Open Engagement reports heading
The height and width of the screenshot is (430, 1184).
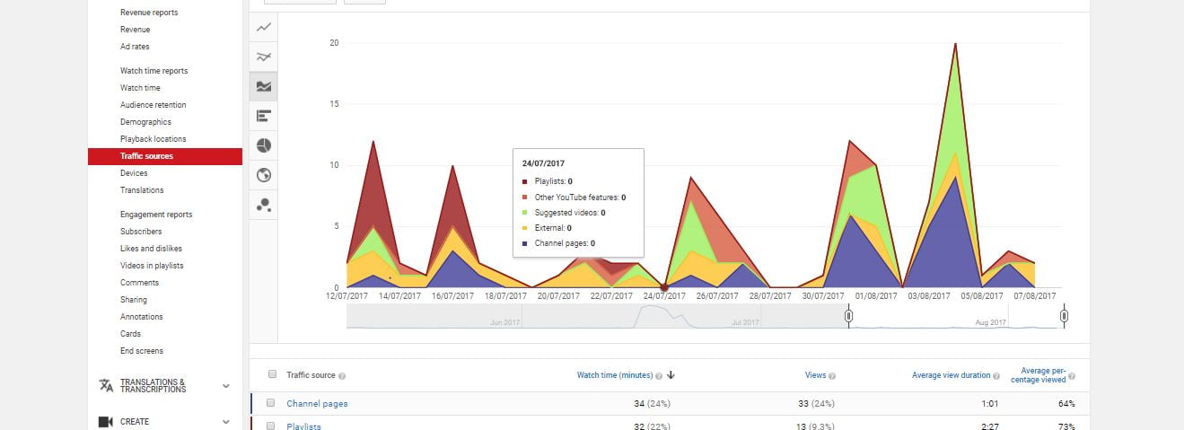click(x=156, y=215)
